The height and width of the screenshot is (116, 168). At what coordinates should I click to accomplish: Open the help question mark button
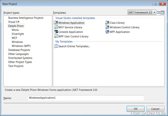pos(156,4)
